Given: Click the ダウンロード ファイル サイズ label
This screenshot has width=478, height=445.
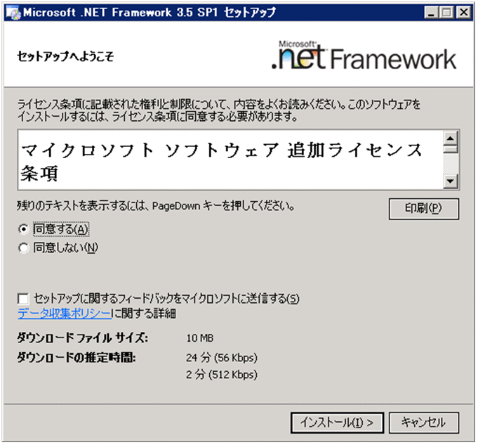Looking at the screenshot, I should click(x=82, y=338).
